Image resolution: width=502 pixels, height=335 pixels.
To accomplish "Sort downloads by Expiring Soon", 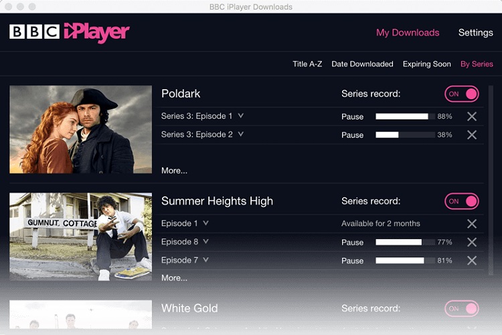I will [427, 64].
